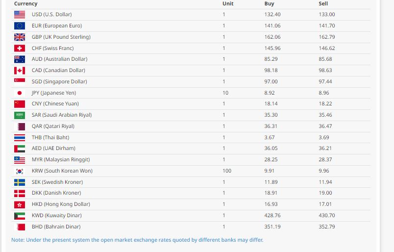Screen dimensions: 394x252
Task: Select the USD buy rate 132.40
Action: click(x=272, y=14)
